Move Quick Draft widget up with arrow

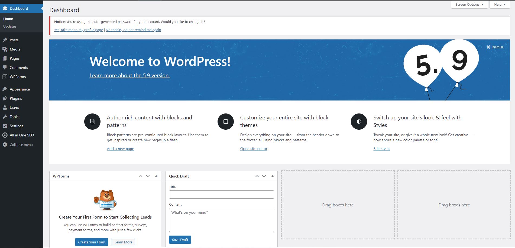point(257,176)
